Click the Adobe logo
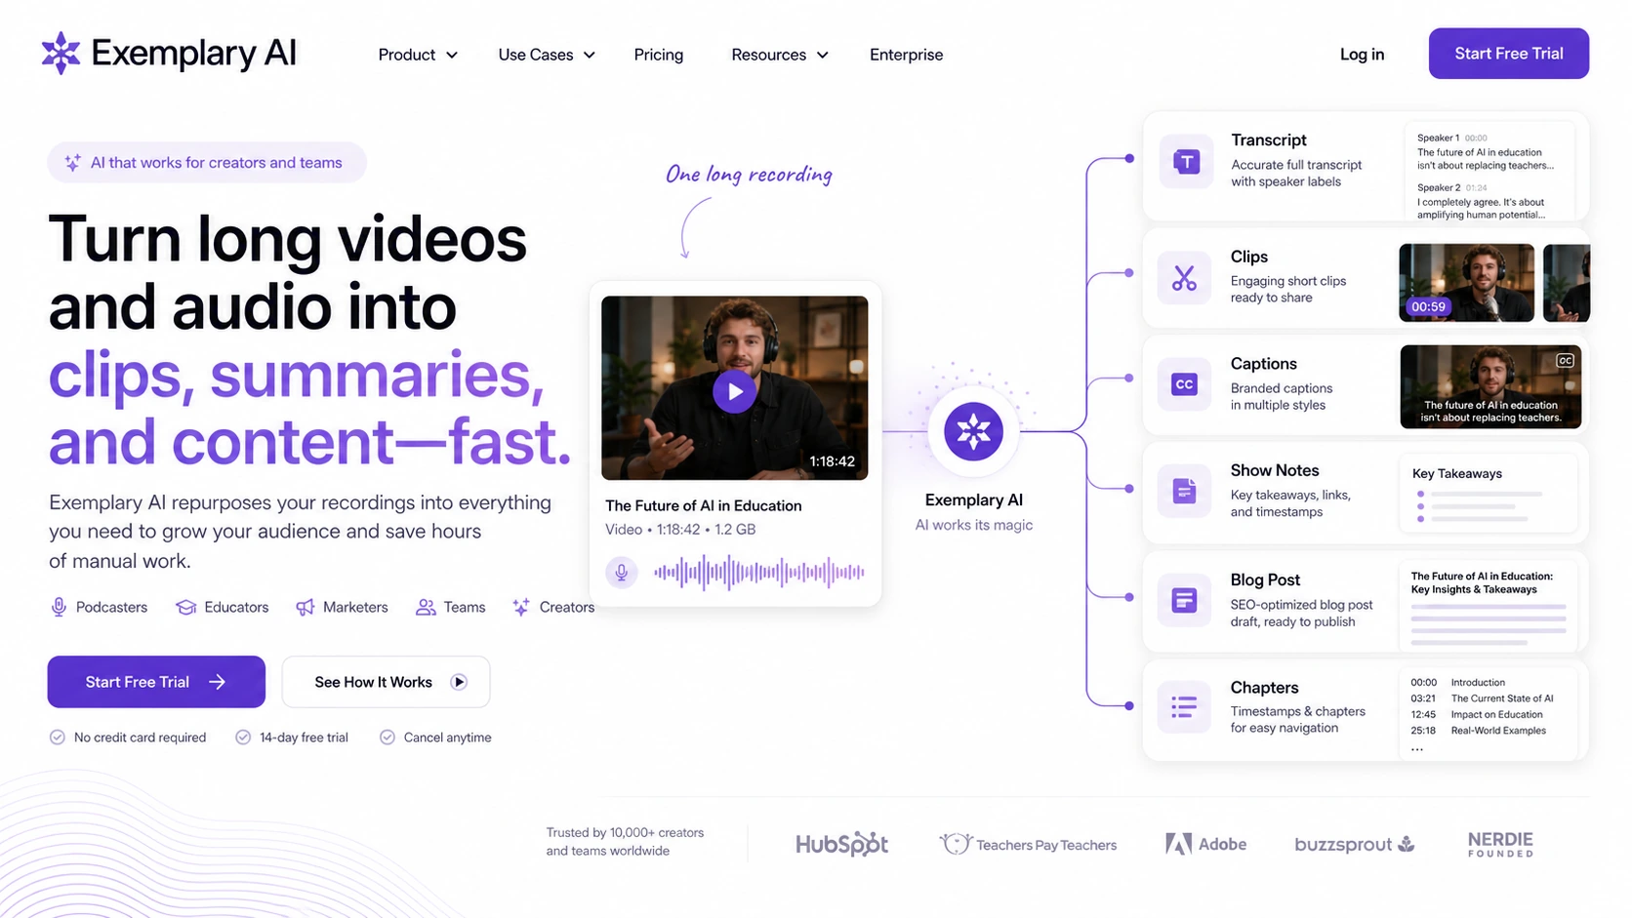Screen dimensions: 1632x918 (x=1205, y=844)
